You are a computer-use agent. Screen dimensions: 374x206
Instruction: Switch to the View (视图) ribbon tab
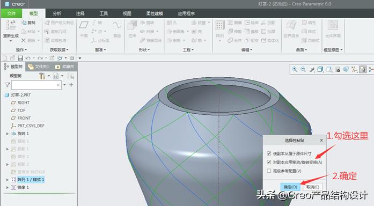pyautogui.click(x=127, y=13)
